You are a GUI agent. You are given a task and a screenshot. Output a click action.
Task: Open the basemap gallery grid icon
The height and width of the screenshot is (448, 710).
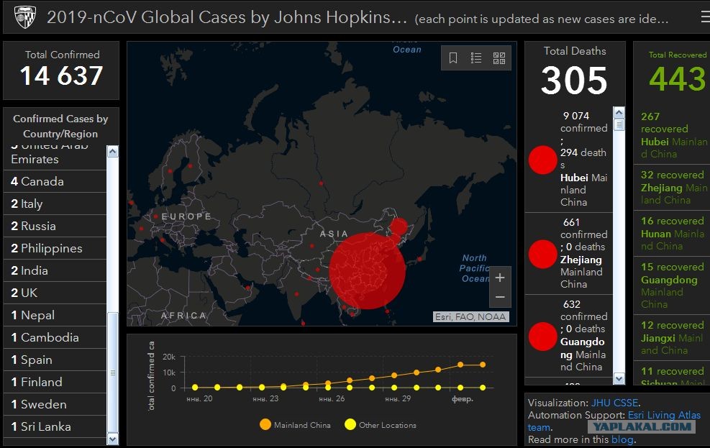click(499, 58)
